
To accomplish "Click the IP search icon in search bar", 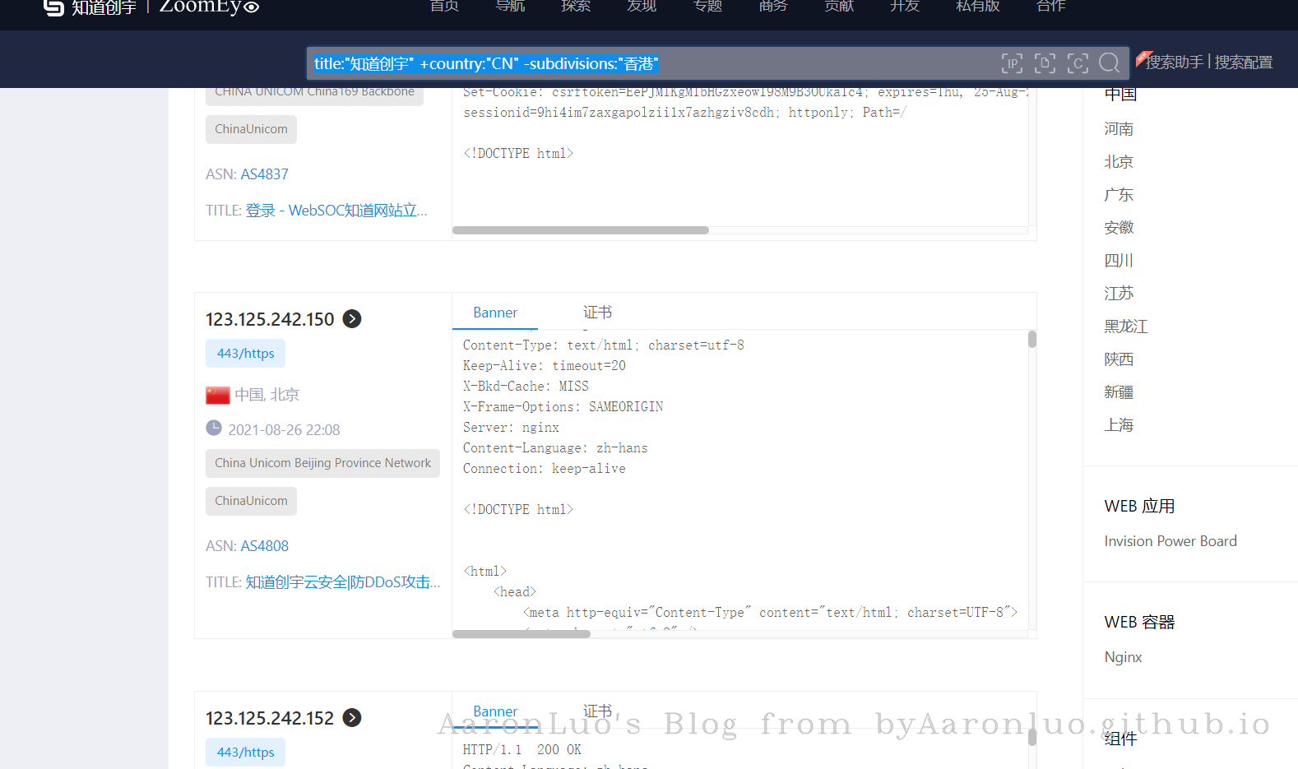I will click(x=1012, y=63).
